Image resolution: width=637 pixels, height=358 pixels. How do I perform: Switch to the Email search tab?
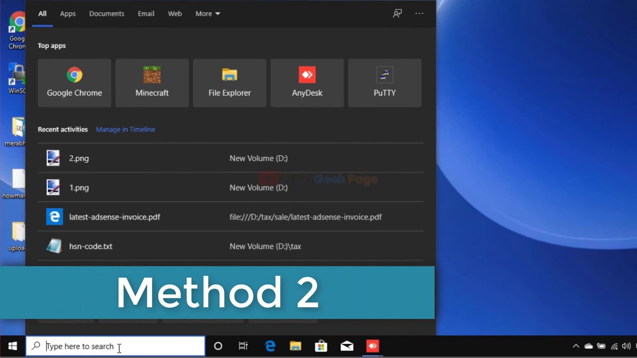tap(146, 13)
